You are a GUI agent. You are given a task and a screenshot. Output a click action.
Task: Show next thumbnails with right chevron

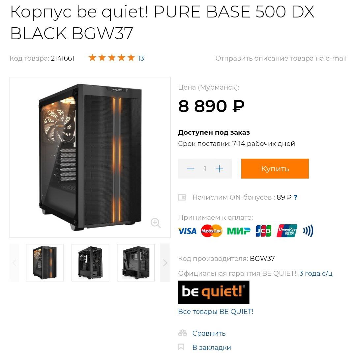click(165, 263)
